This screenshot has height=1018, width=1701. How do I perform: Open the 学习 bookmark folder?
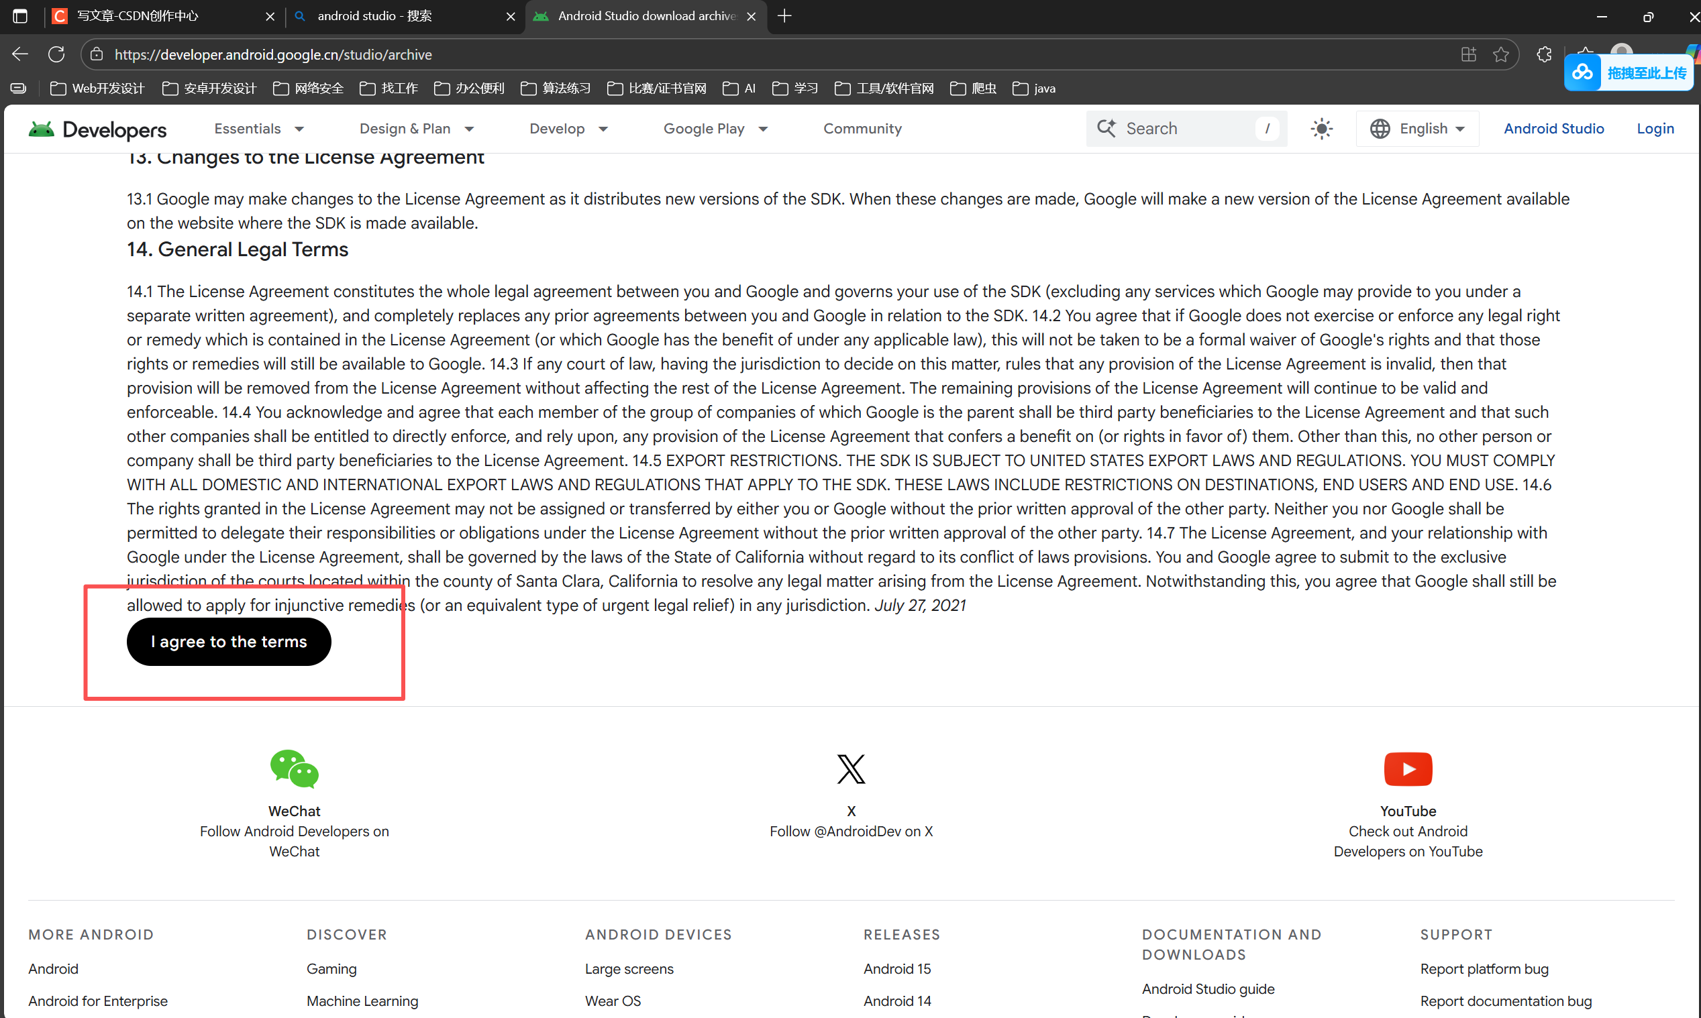coord(795,89)
